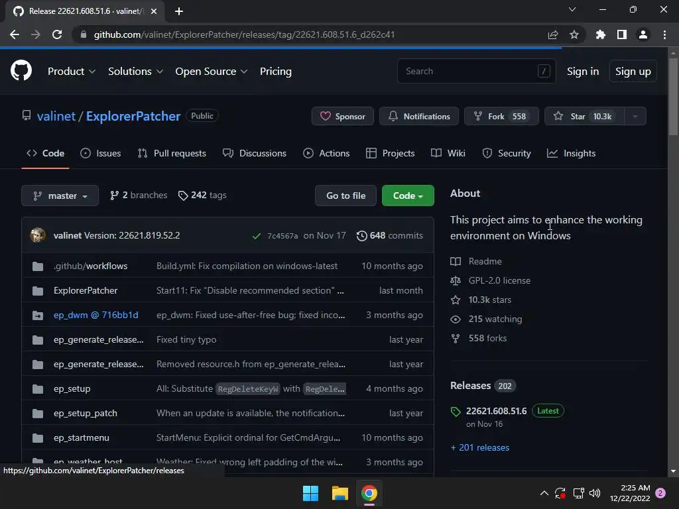The width and height of the screenshot is (679, 509).
Task: Expand Open Source navigation menu
Action: coord(212,72)
